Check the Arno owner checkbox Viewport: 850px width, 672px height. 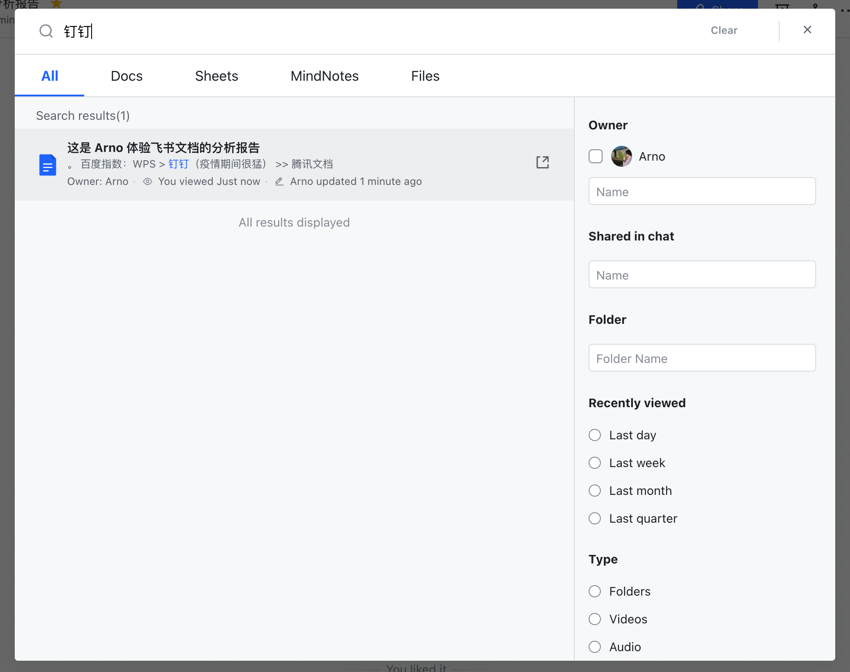pos(596,156)
